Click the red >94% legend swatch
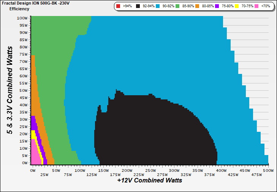The width and height of the screenshot is (277, 192). tap(118, 6)
